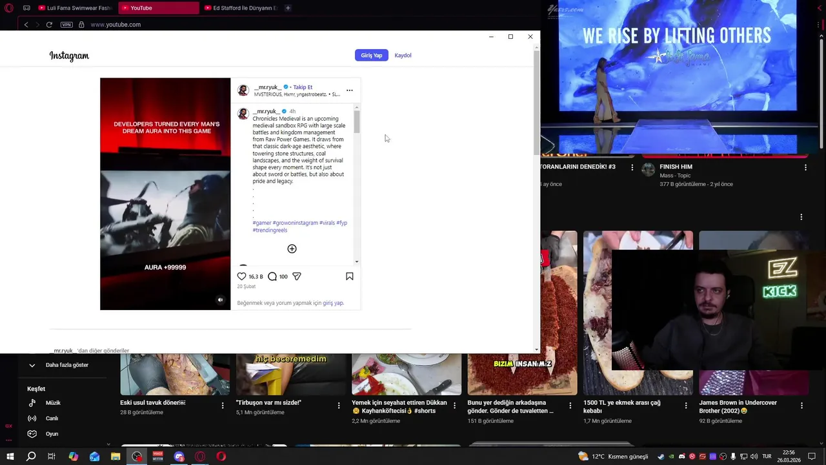Select the YouTube tab
The height and width of the screenshot is (465, 826).
click(159, 8)
